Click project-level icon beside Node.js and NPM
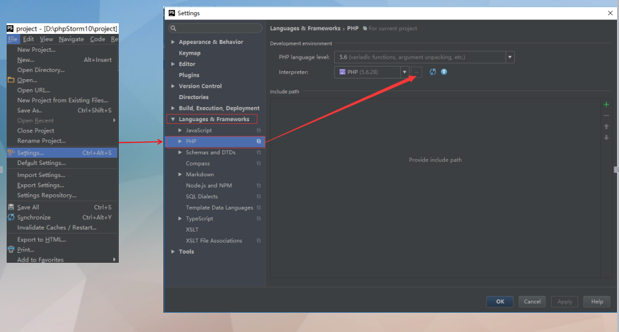This screenshot has height=332, width=619. pyautogui.click(x=259, y=186)
